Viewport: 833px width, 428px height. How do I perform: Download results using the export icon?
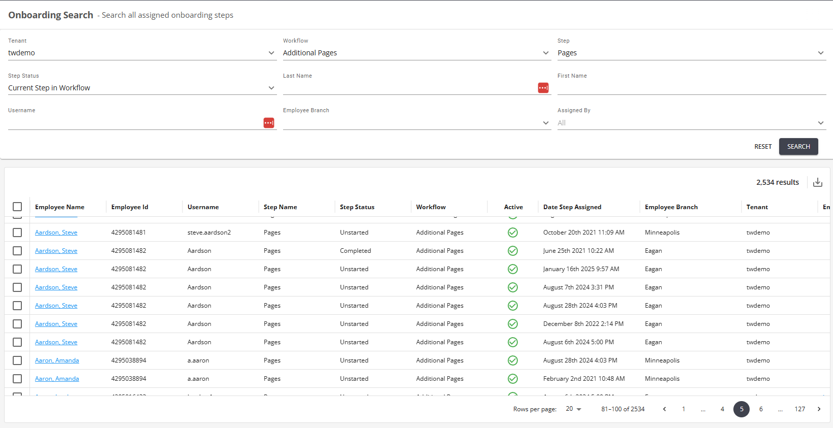[817, 182]
